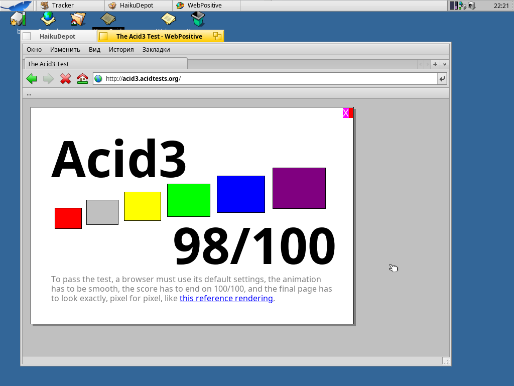This screenshot has width=514, height=386.
Task: Open the Home folder desktop icon
Action: coord(78,19)
